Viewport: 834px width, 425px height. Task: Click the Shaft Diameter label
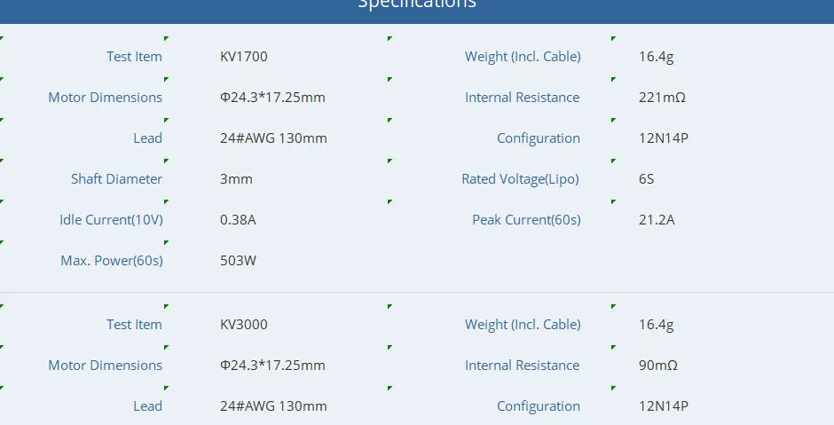pyautogui.click(x=116, y=178)
